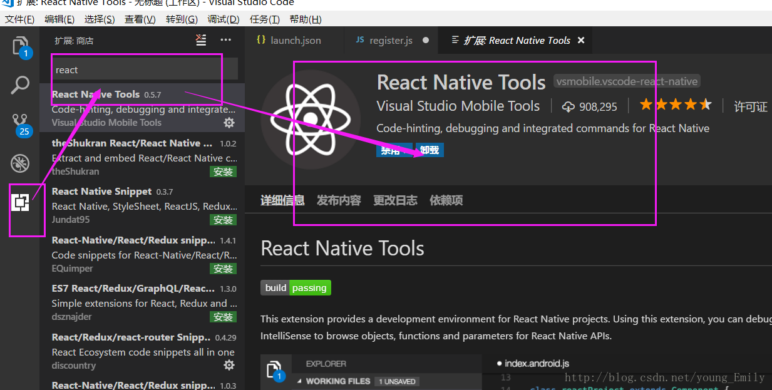
Task: Select ES7 React/Redux/GraphQL 1.3.0 list item
Action: (142, 302)
